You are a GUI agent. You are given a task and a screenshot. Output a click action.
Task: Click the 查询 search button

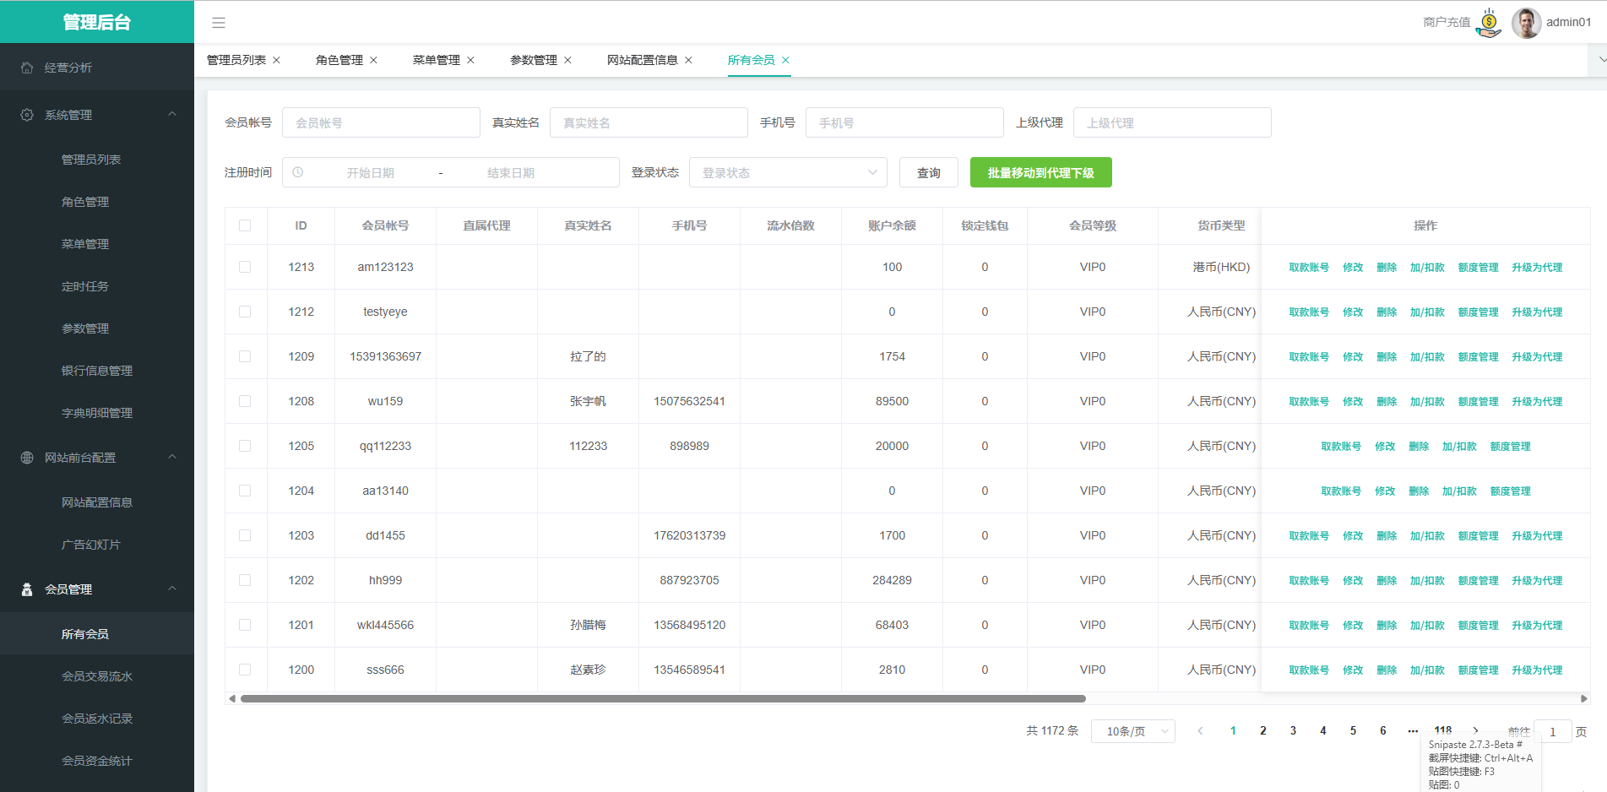(928, 172)
